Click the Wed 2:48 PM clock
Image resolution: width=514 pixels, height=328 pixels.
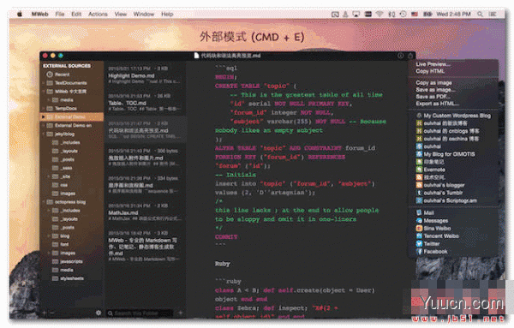pyautogui.click(x=453, y=14)
